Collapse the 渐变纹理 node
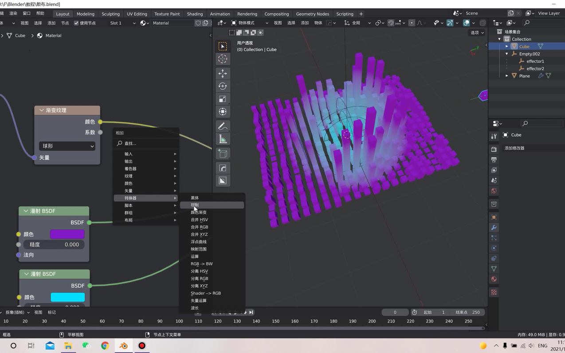Image resolution: width=565 pixels, height=353 pixels. (41, 110)
